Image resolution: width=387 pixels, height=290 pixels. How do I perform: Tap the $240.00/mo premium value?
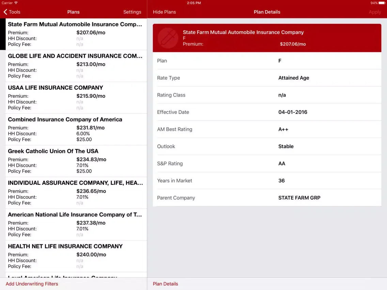[91, 255]
